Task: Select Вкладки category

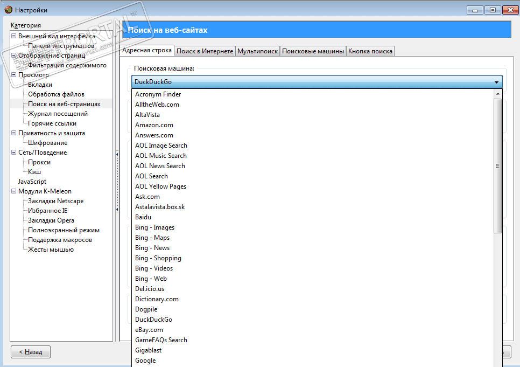Action: [40, 85]
